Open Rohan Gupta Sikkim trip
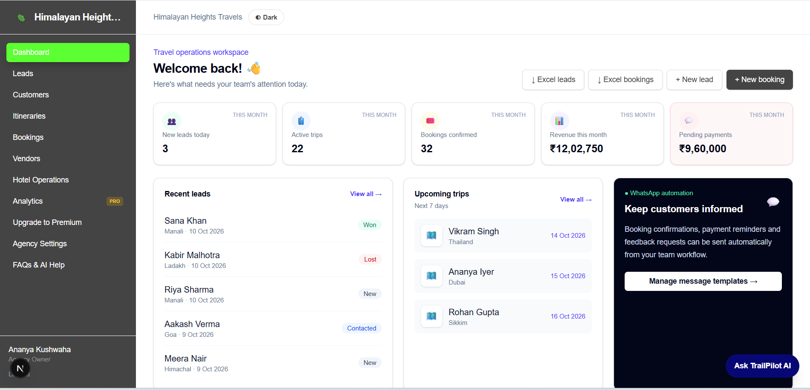 pyautogui.click(x=503, y=316)
